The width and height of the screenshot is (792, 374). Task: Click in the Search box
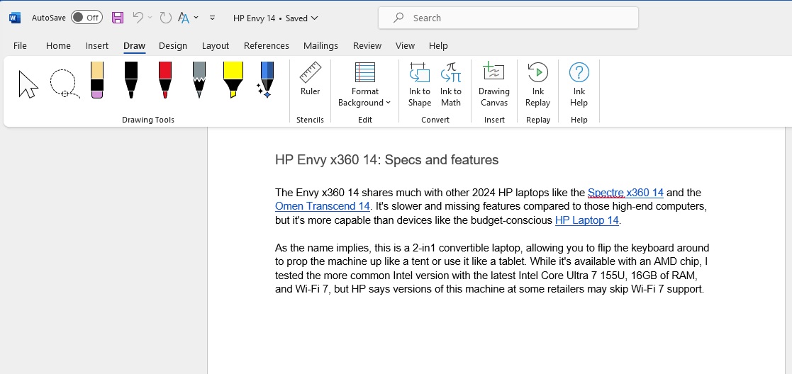click(x=508, y=18)
